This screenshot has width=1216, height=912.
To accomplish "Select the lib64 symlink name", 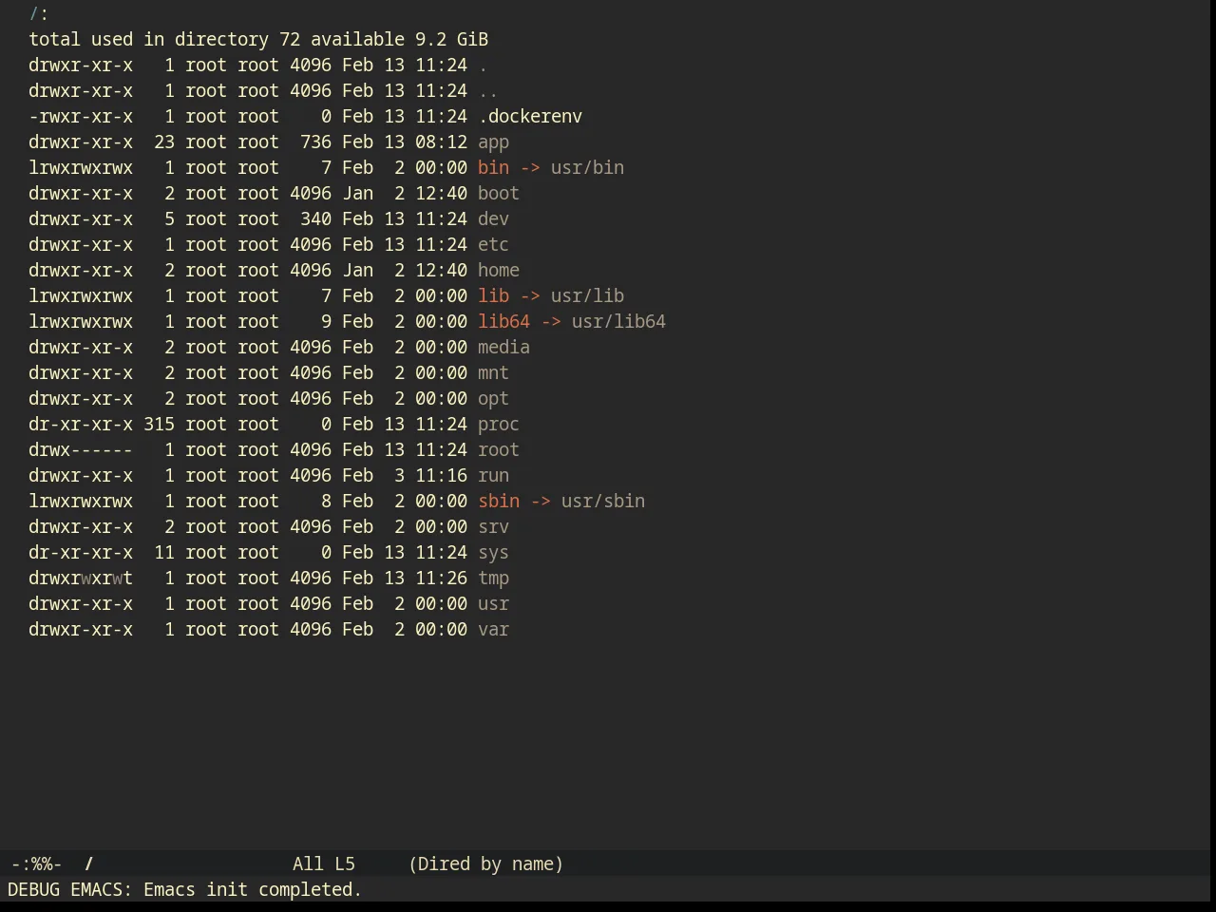I will (x=503, y=322).
